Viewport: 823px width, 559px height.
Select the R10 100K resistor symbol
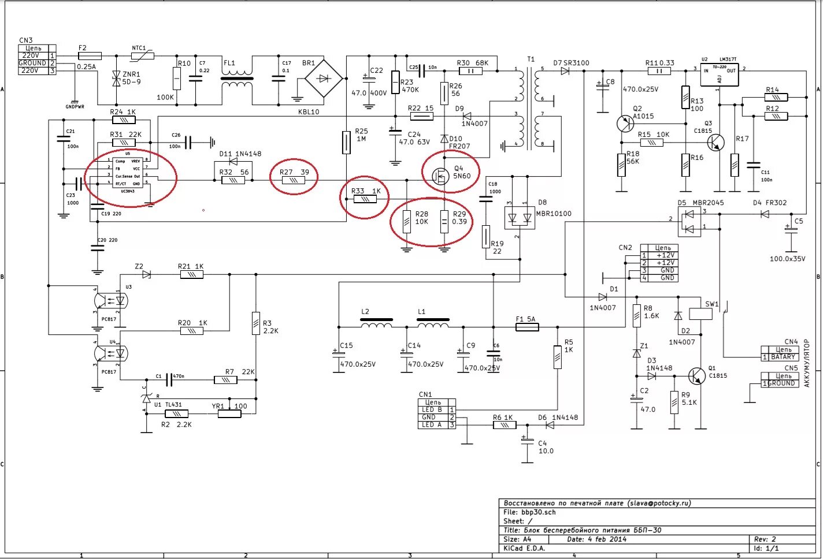point(177,78)
